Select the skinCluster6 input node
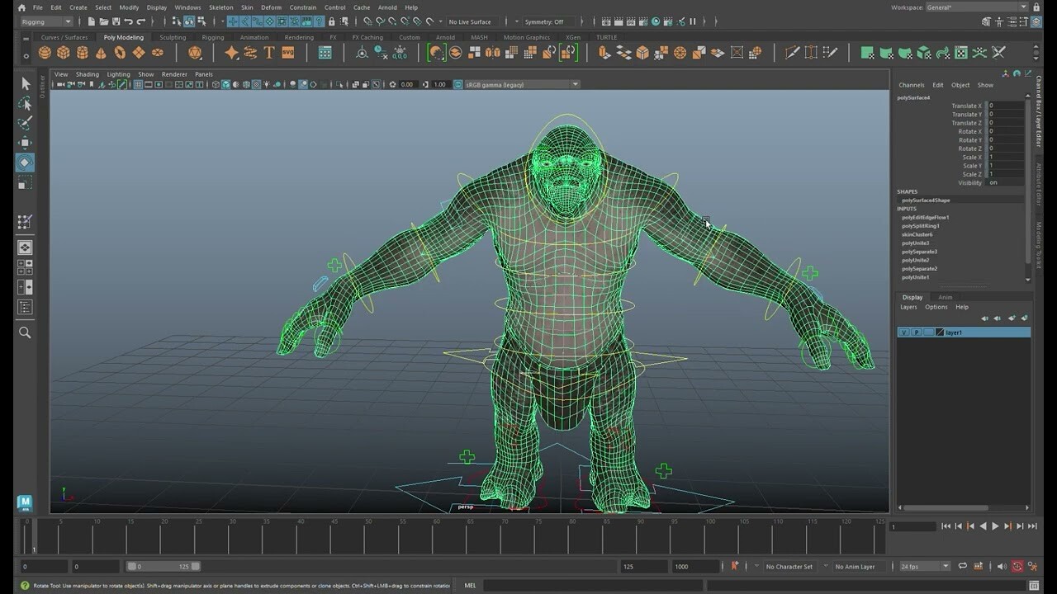Screen dimensions: 1057x594 point(919,235)
